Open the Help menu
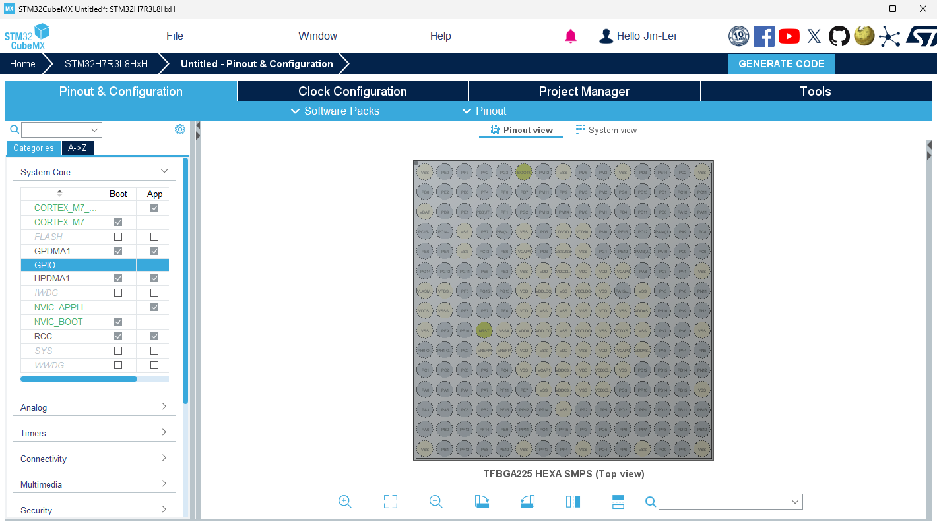The width and height of the screenshot is (937, 526). (x=441, y=36)
